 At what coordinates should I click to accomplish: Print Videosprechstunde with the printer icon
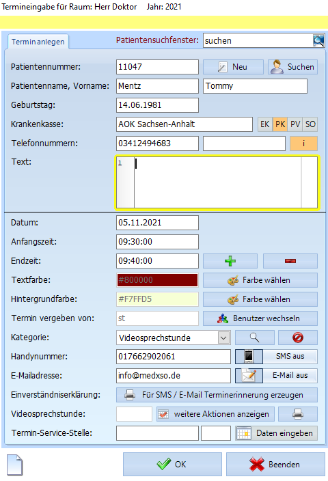[x=298, y=414]
